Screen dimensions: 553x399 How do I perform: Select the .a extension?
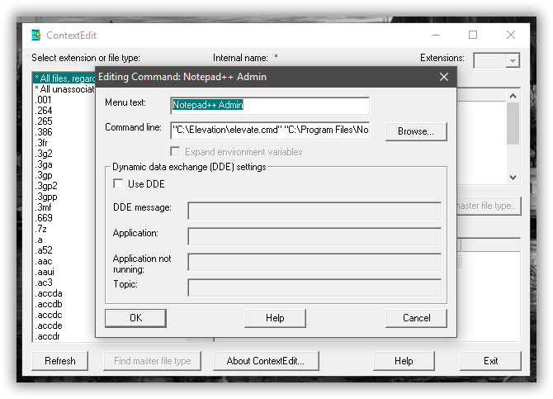point(39,240)
